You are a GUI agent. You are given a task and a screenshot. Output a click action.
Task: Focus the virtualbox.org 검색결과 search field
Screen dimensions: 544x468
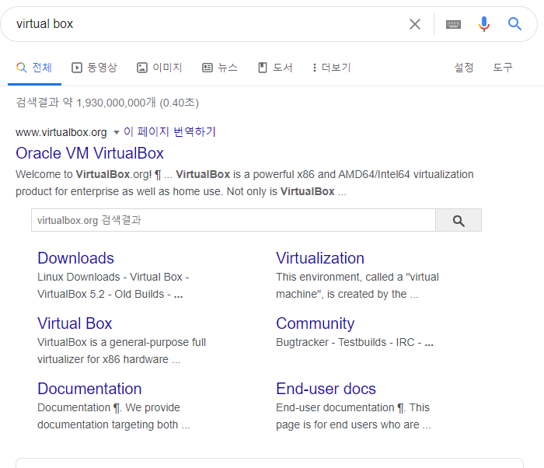coord(233,220)
